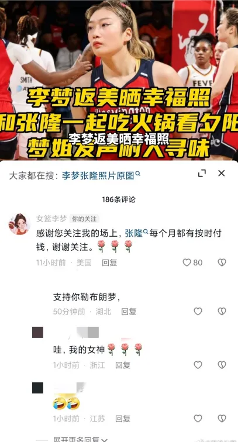This screenshot has height=442, width=238.
Task: Like the laughing emoji comment from 江苏
Action: pos(198,419)
